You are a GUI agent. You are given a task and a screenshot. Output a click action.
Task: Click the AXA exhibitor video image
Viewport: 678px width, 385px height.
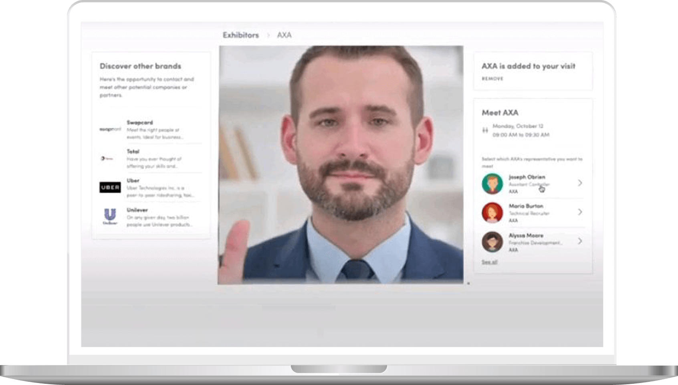(341, 165)
